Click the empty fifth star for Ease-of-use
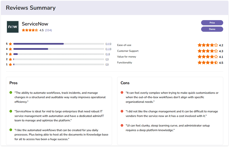Image resolution: width=229 pixels, height=147 pixels. tap(216, 45)
